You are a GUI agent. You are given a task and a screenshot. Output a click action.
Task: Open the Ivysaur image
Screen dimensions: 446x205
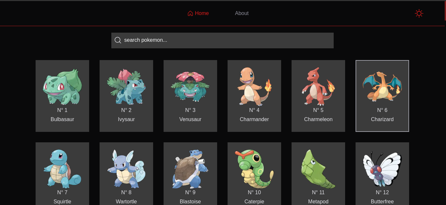point(126,86)
